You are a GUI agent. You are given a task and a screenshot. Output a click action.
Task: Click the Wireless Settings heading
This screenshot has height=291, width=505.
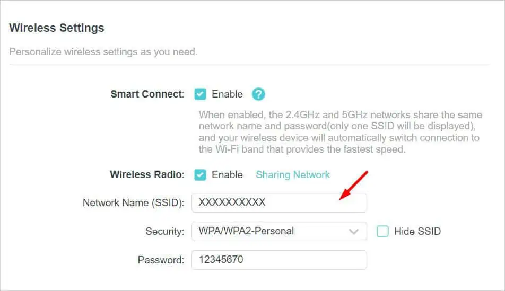pos(57,28)
